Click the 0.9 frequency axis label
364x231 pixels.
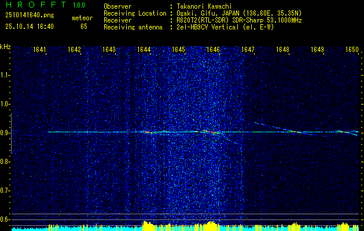point(5,133)
